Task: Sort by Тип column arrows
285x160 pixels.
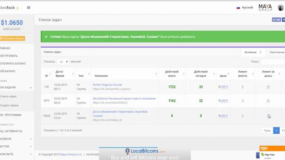Action: [x=89, y=74]
